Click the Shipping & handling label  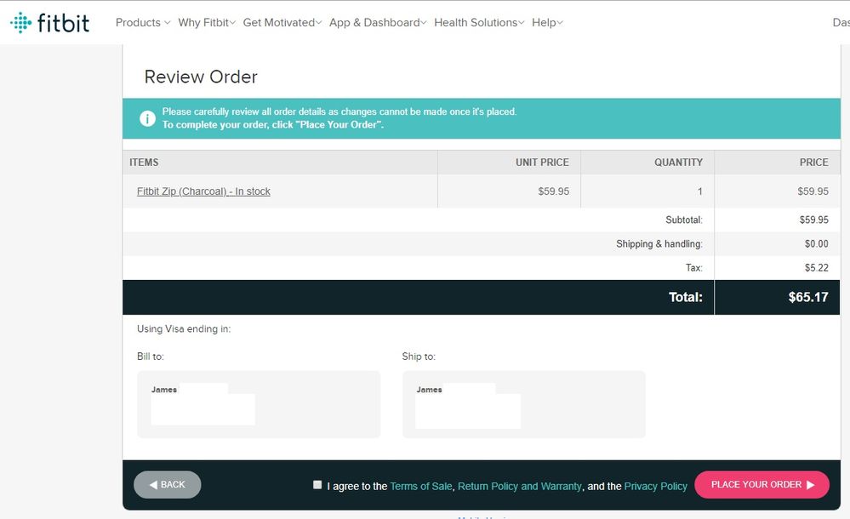click(659, 244)
